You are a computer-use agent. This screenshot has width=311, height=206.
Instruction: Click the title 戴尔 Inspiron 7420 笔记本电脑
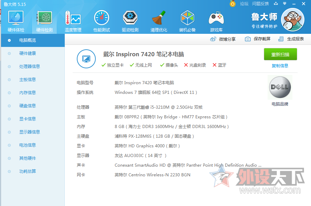pos(144,54)
